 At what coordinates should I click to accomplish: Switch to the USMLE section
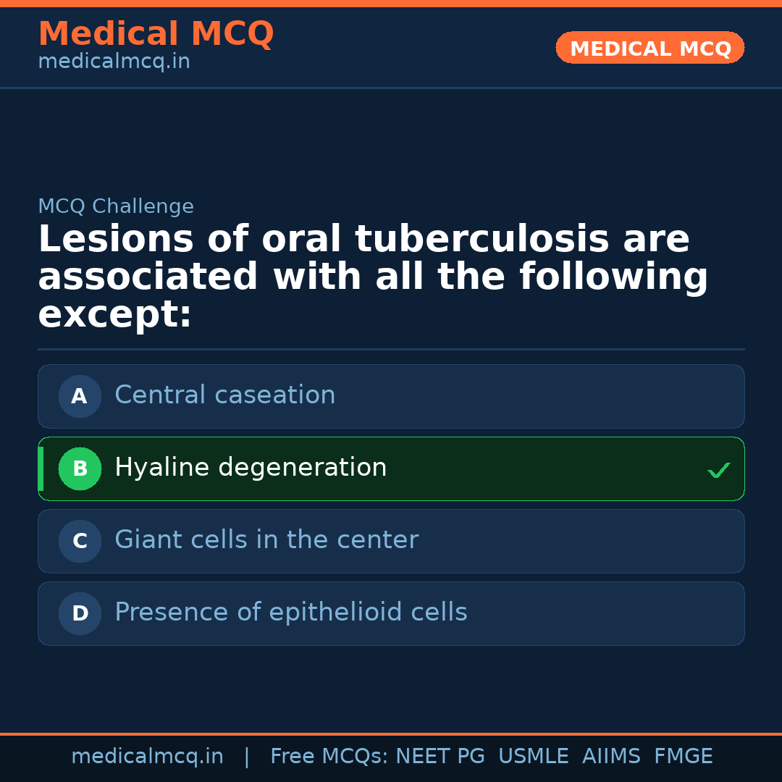534,756
